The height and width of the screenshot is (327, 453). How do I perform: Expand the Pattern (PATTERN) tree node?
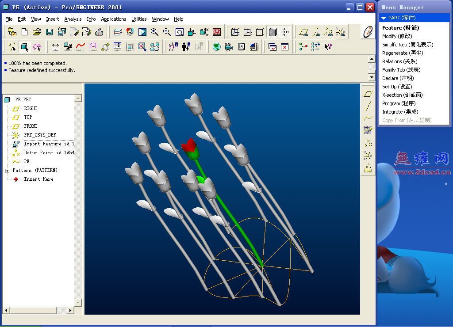pos(8,171)
